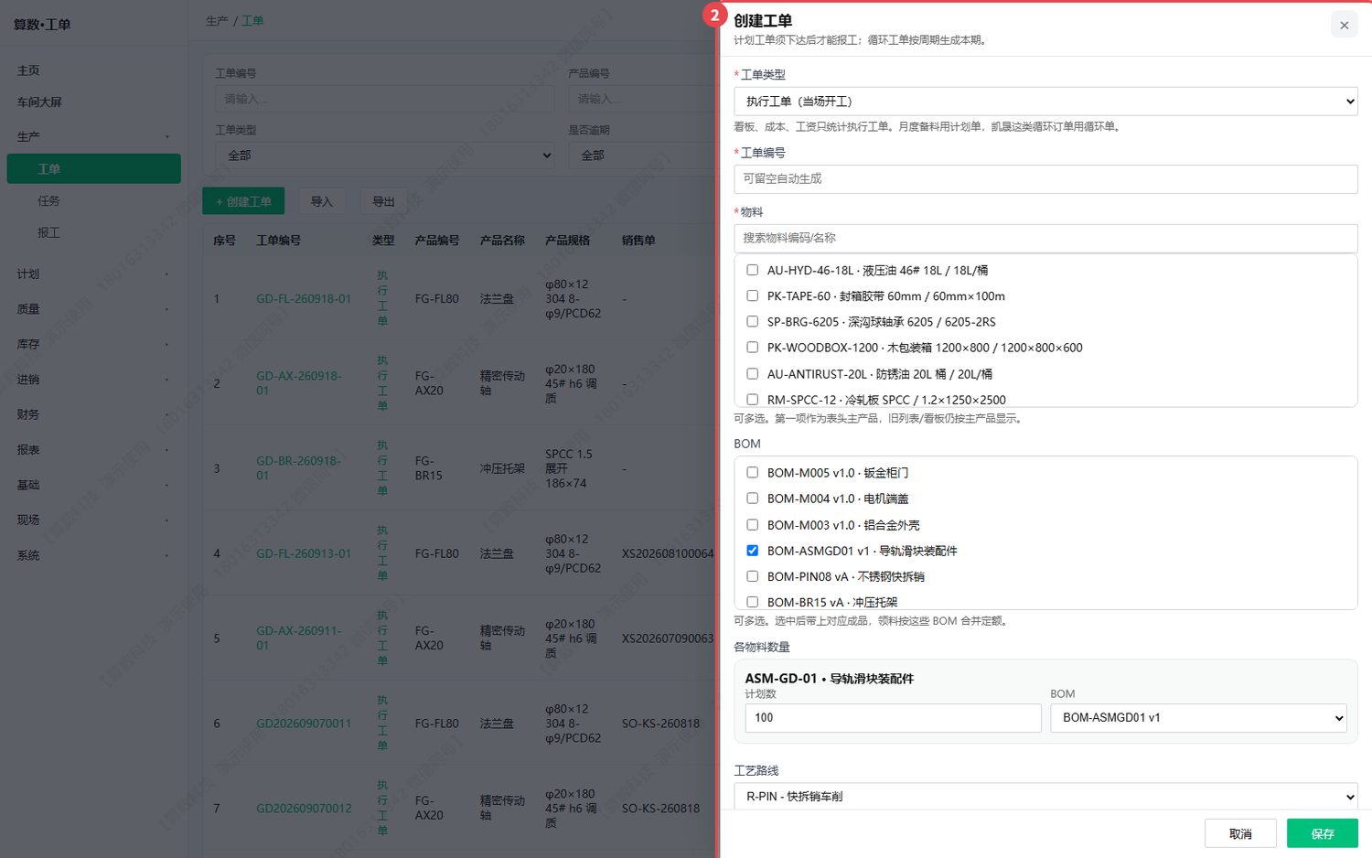Check the PK-TAPE-60 封箱胶带 material
Viewport: 1372px width, 858px height.
tap(752, 295)
